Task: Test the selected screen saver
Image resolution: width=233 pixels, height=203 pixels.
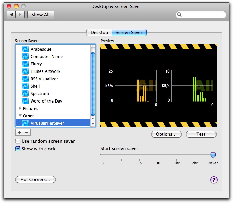Action: tap(201, 134)
